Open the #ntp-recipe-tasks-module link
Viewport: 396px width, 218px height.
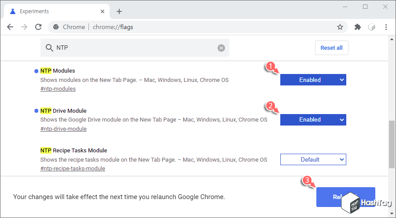pos(73,168)
